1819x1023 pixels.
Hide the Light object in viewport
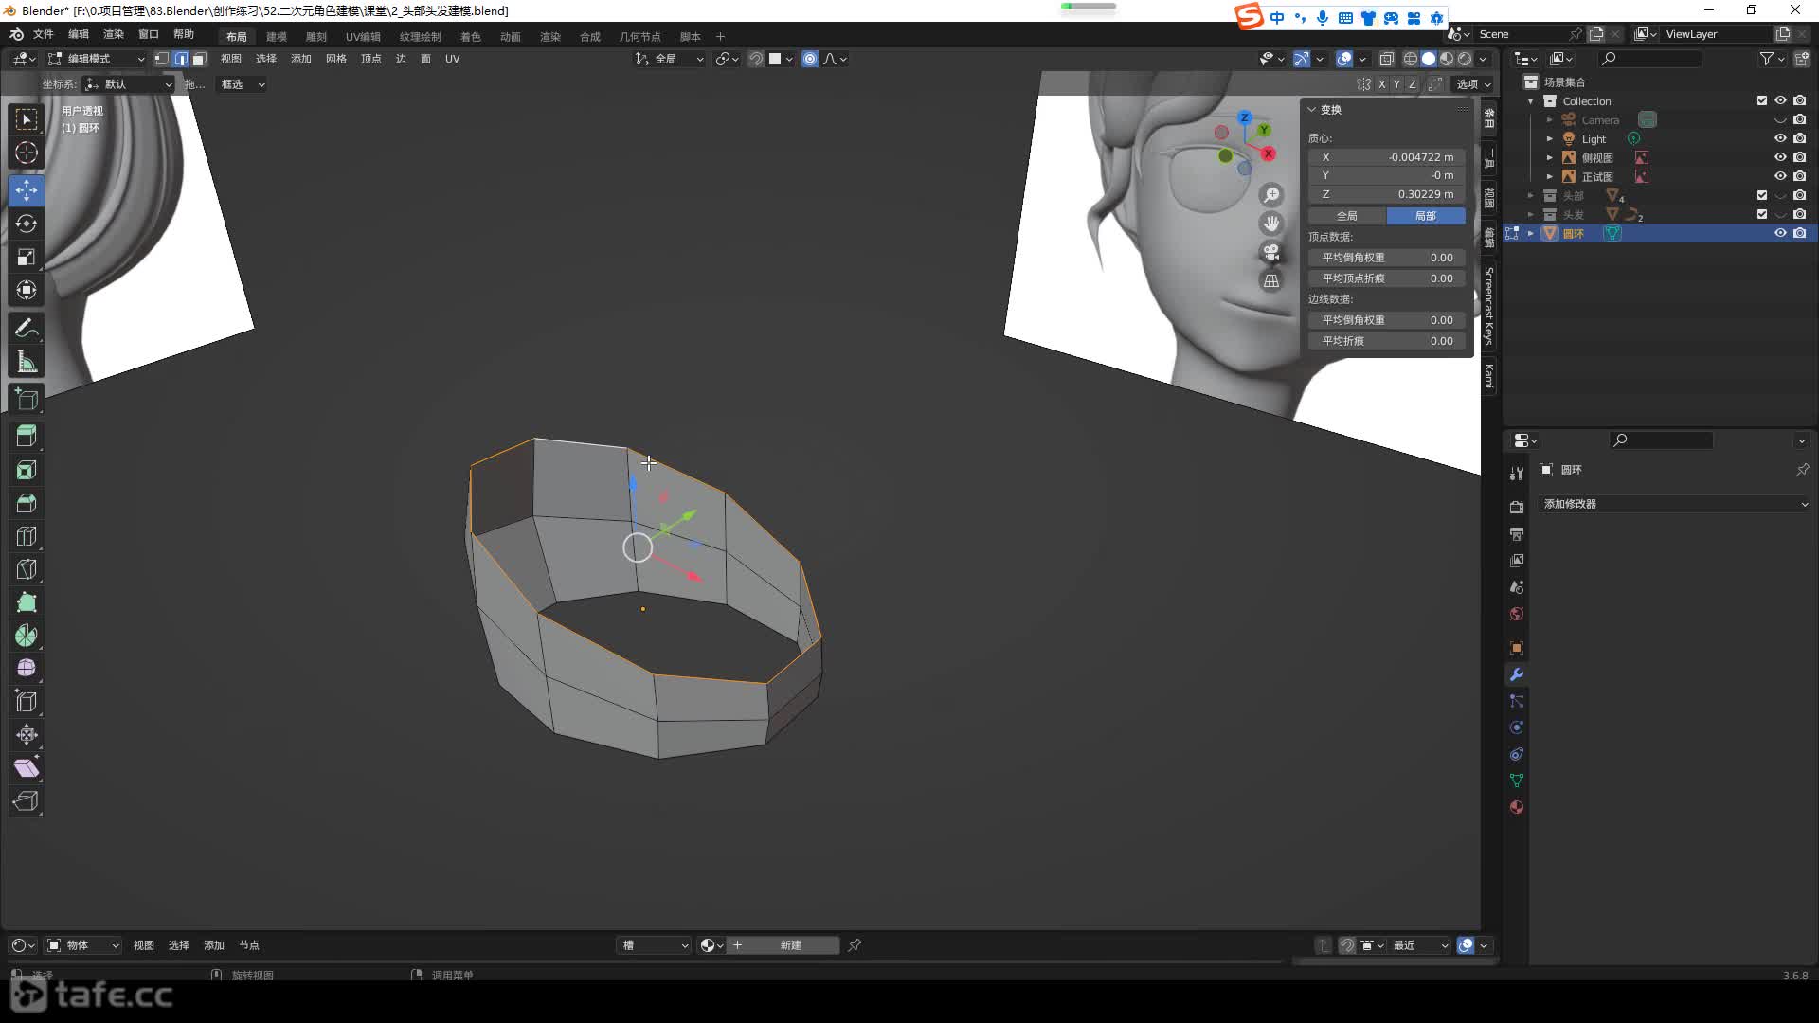(x=1780, y=138)
